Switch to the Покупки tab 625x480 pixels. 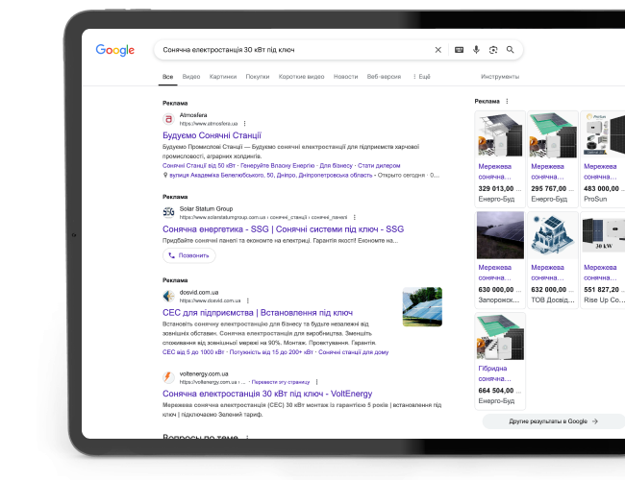coord(258,77)
